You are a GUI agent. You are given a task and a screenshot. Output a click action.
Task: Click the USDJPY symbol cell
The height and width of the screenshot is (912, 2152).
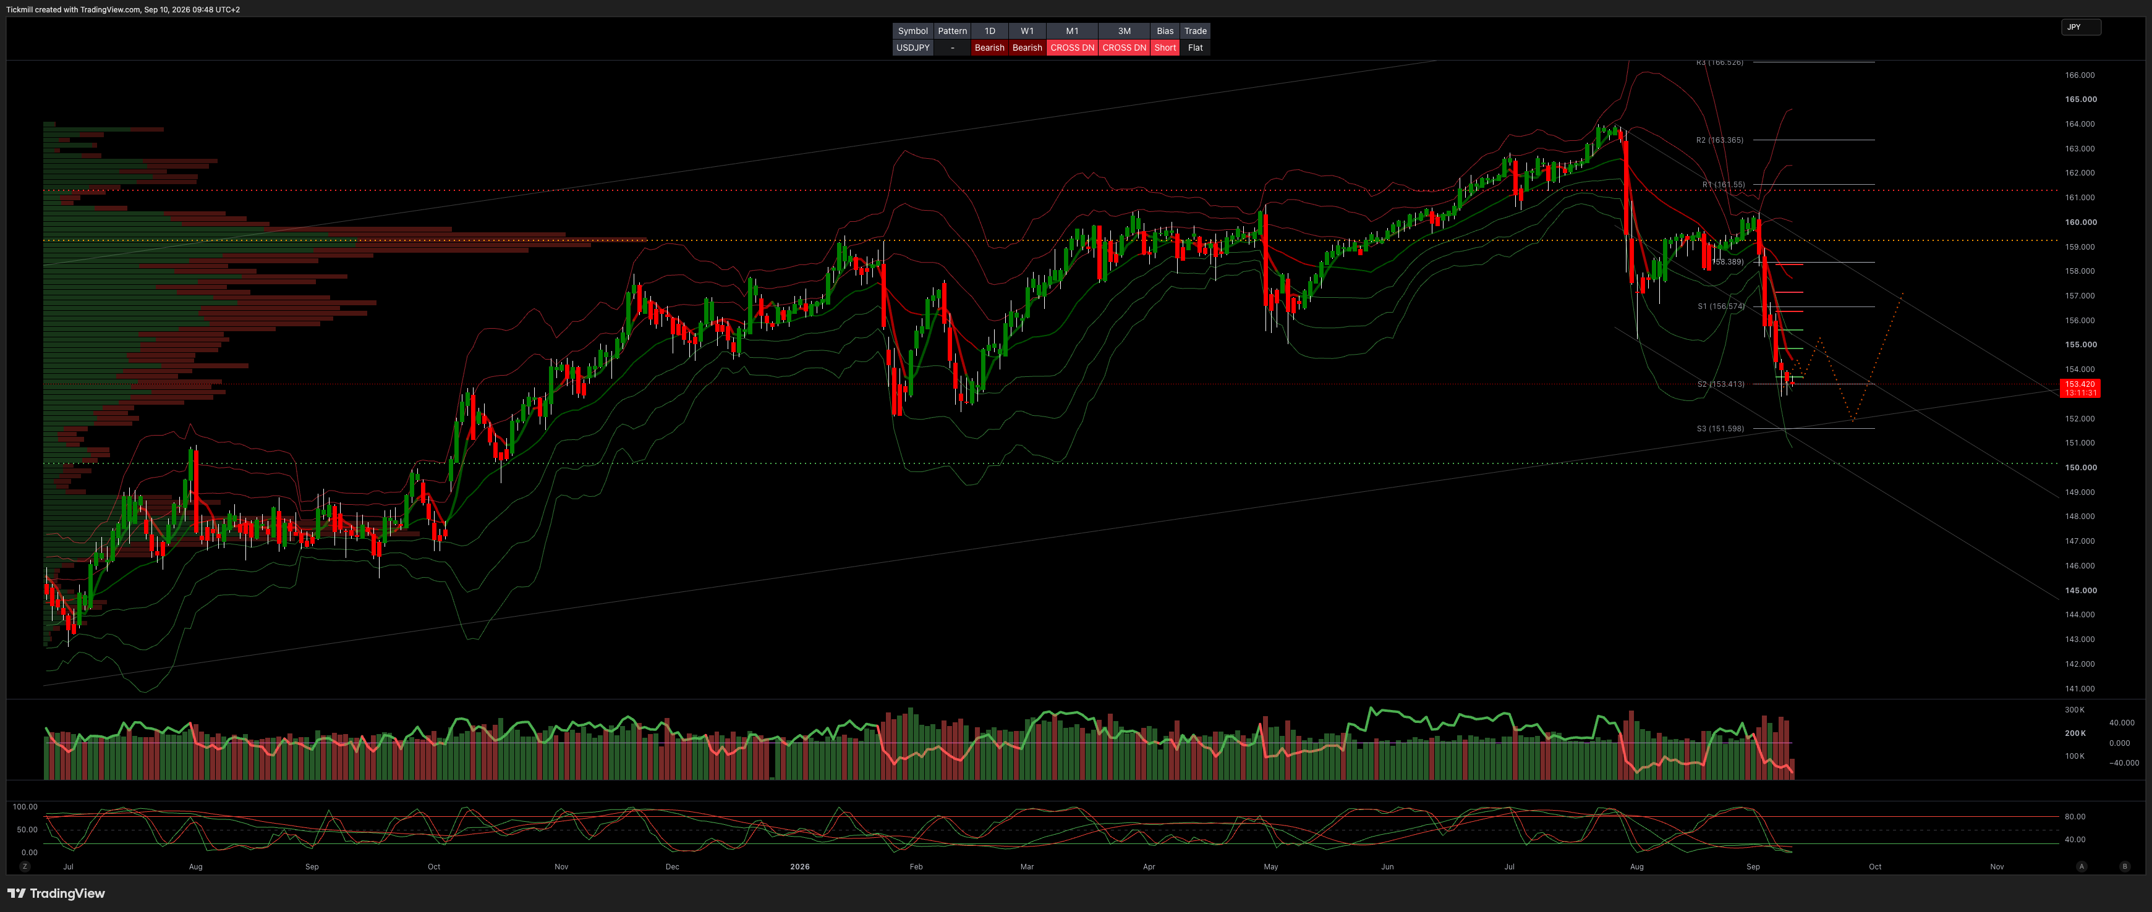(912, 48)
